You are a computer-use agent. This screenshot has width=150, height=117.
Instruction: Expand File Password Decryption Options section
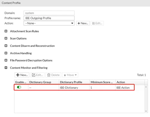click(6, 60)
